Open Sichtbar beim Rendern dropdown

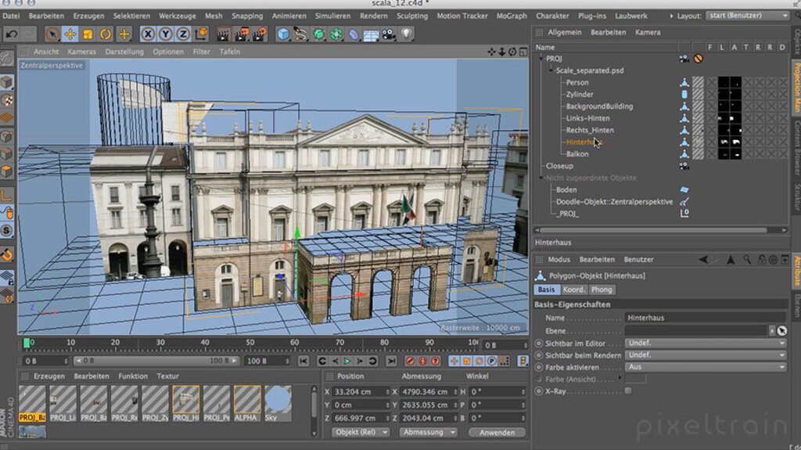coord(706,355)
